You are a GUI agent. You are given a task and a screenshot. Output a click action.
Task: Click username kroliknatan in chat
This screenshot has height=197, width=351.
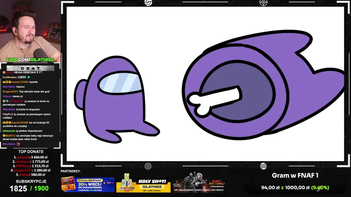pyautogui.click(x=10, y=77)
